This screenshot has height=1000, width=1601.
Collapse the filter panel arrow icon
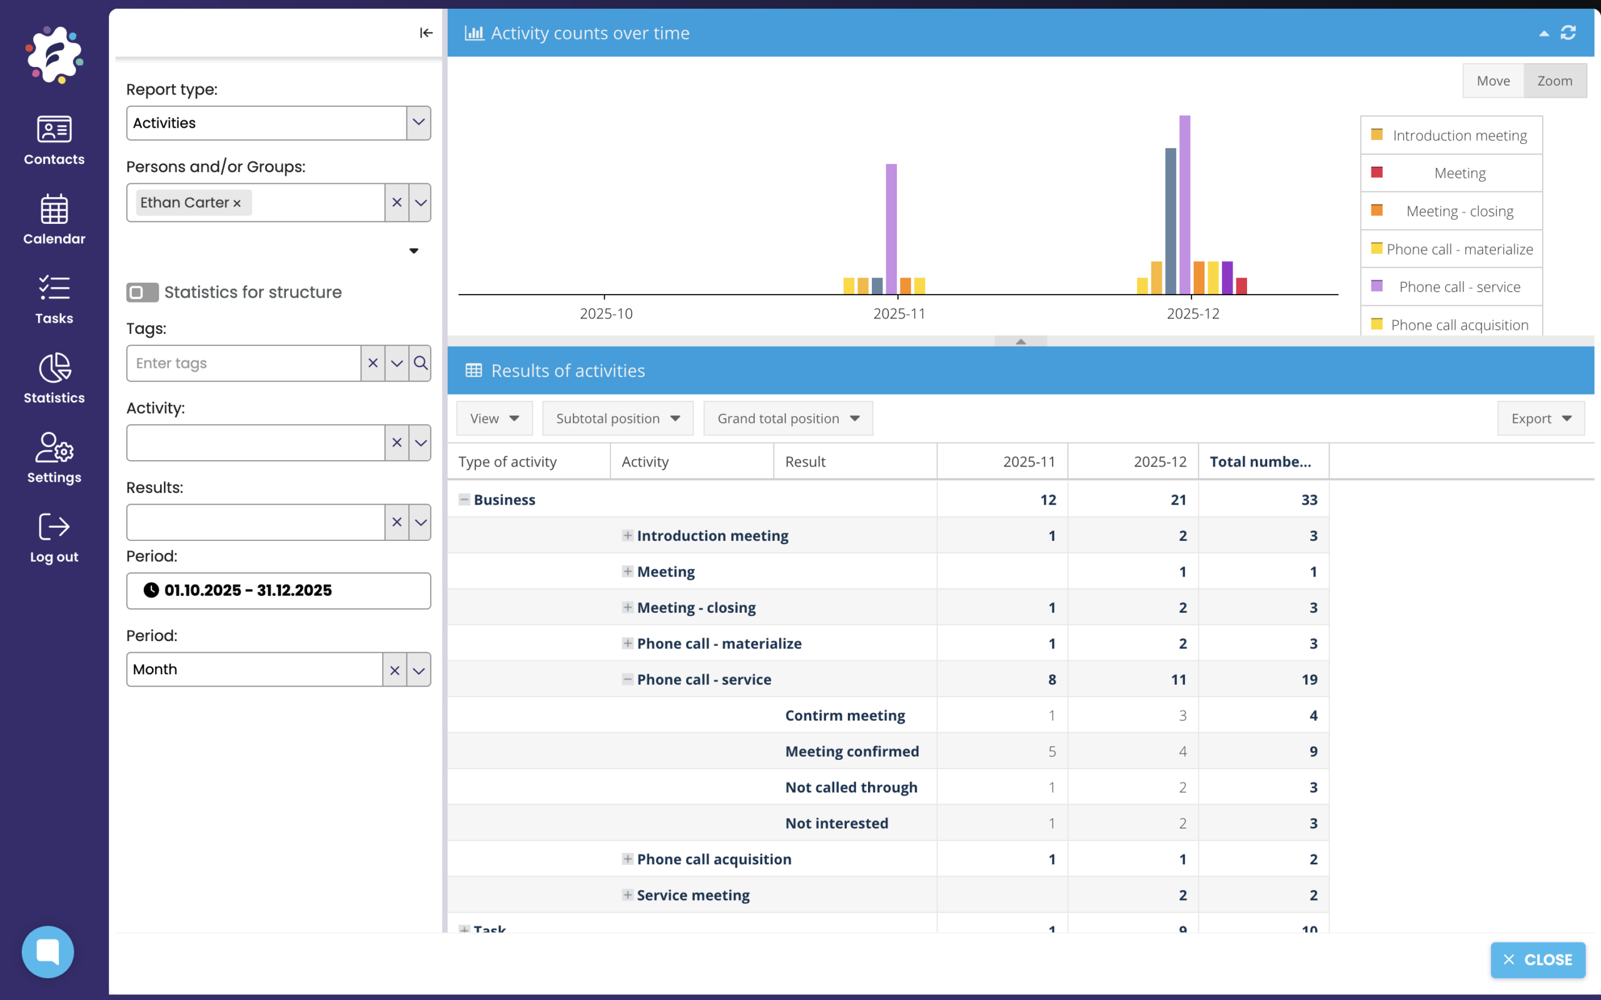tap(426, 33)
